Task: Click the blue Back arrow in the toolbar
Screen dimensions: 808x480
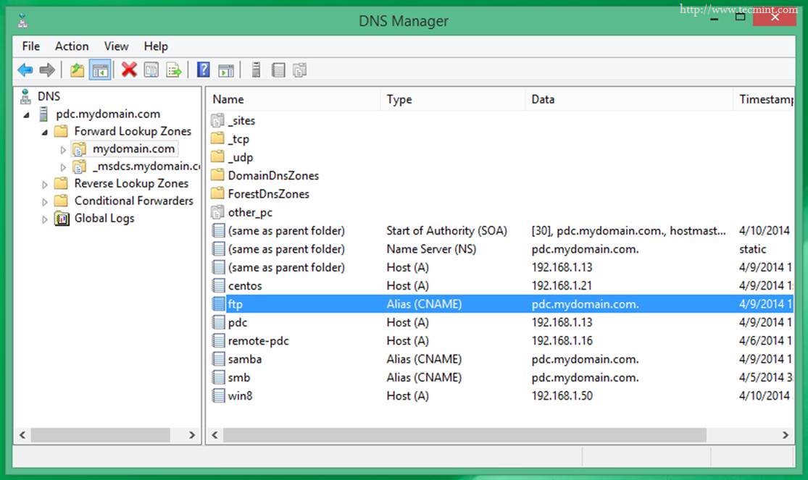Action: pyautogui.click(x=25, y=70)
